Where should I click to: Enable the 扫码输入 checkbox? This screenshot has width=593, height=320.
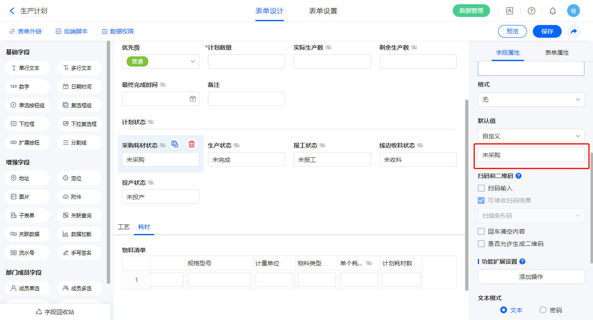pos(481,188)
